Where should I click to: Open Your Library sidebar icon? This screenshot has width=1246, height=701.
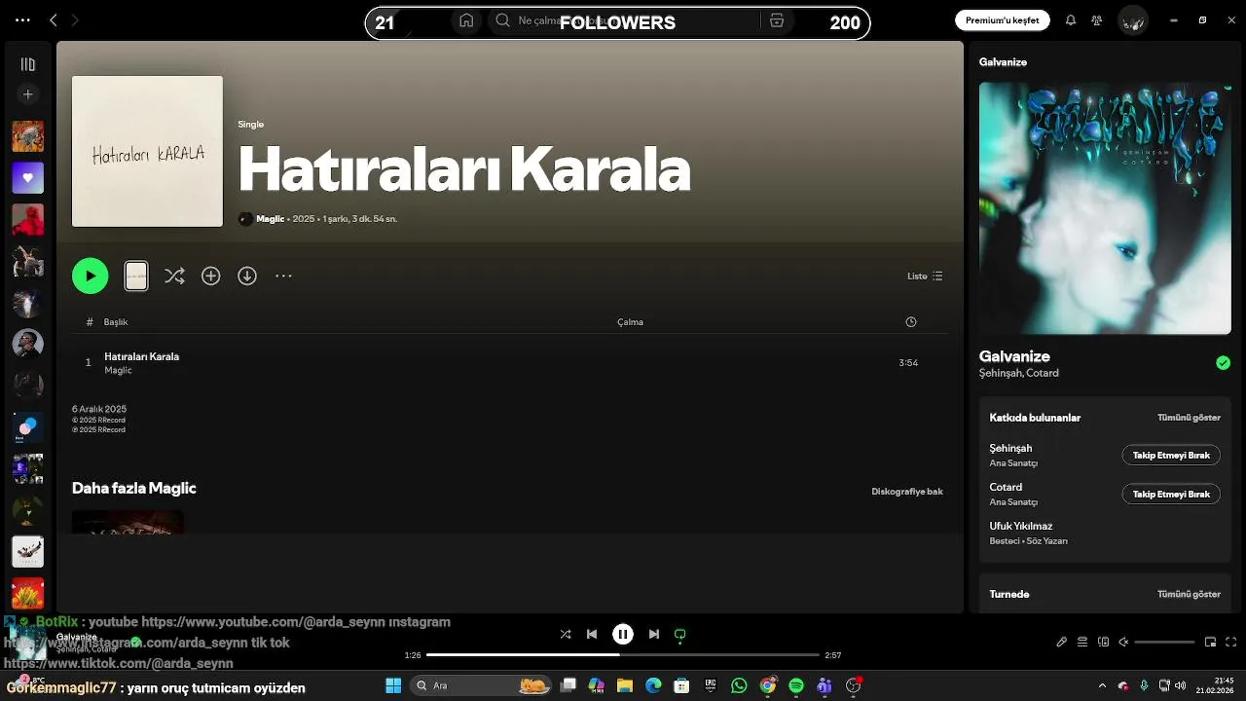(28, 64)
